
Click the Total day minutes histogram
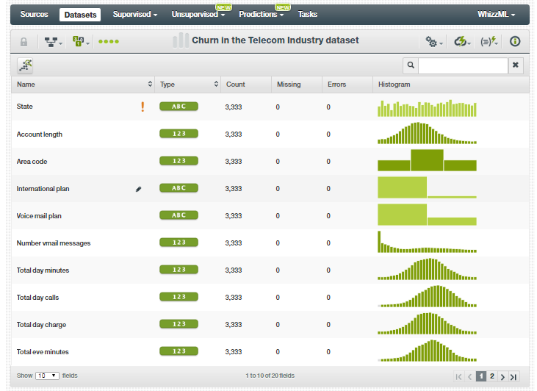(x=427, y=270)
